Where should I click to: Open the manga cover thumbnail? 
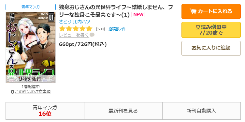[x=31, y=48]
